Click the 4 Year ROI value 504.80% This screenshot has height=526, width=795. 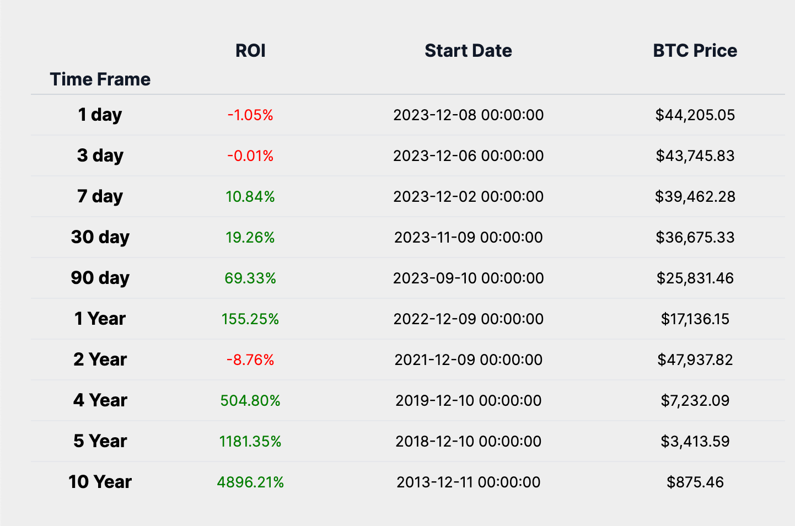pos(250,400)
